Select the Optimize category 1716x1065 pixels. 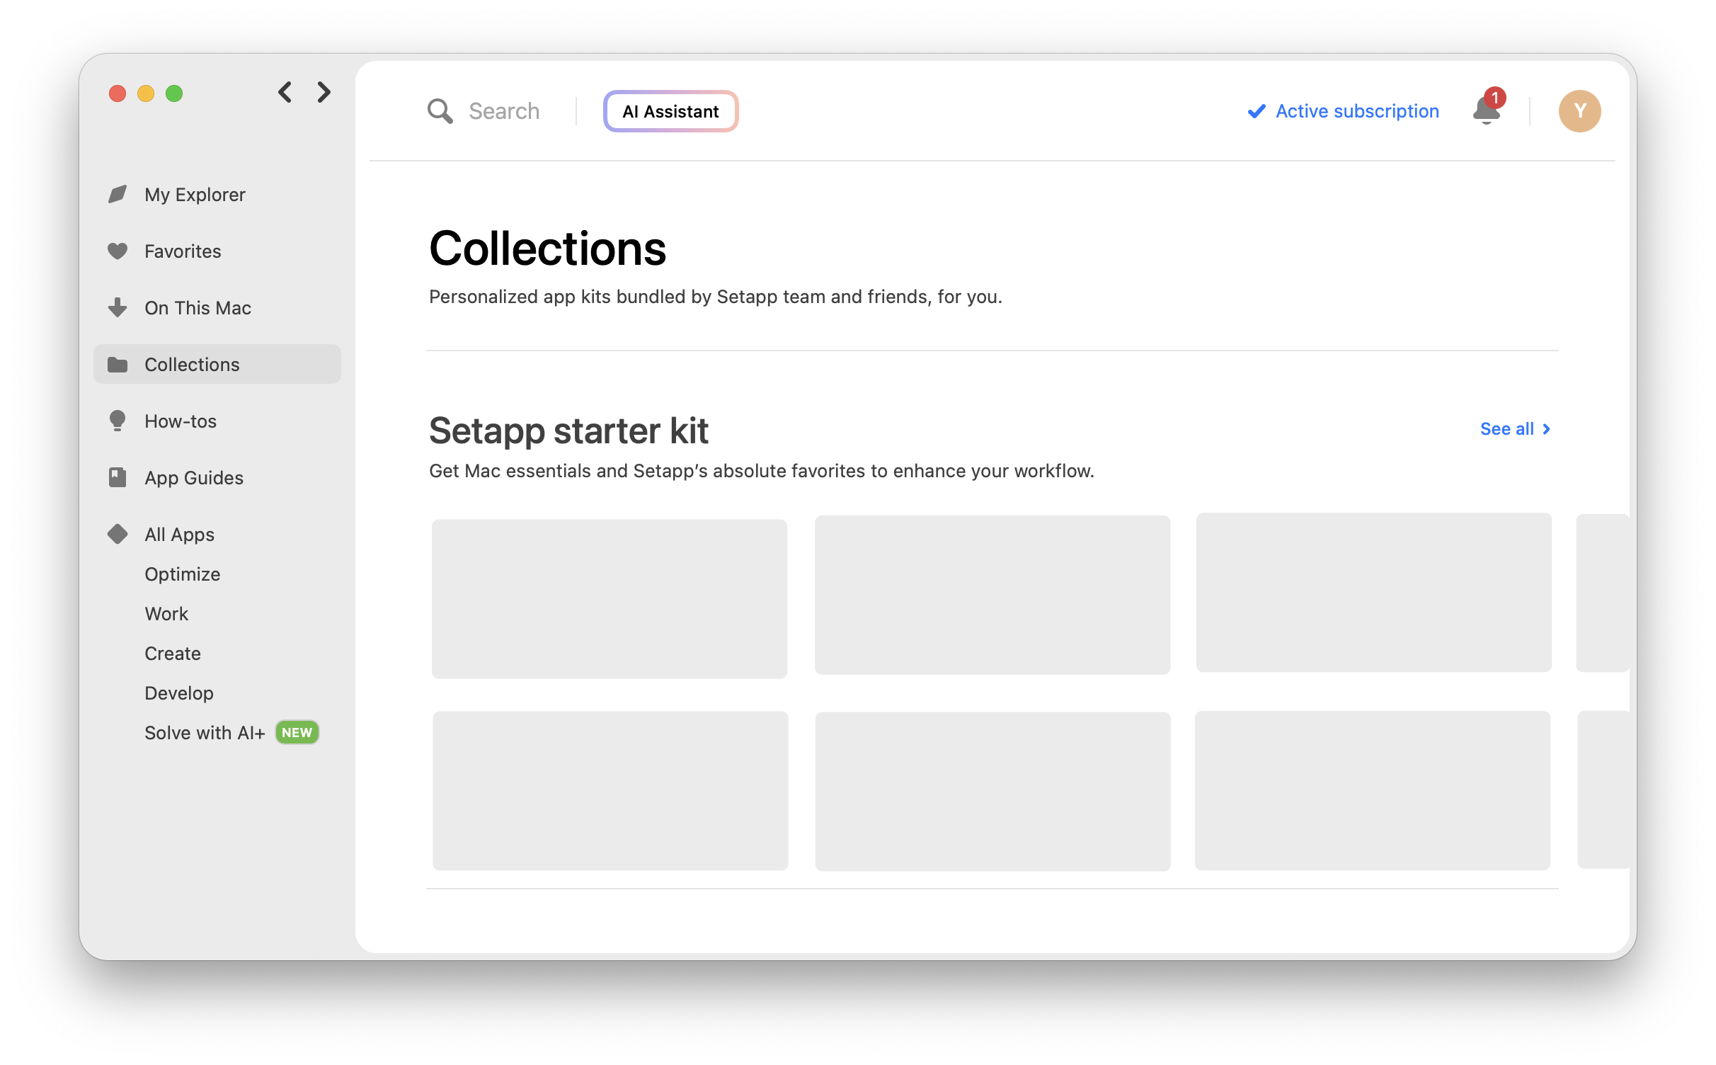click(182, 574)
